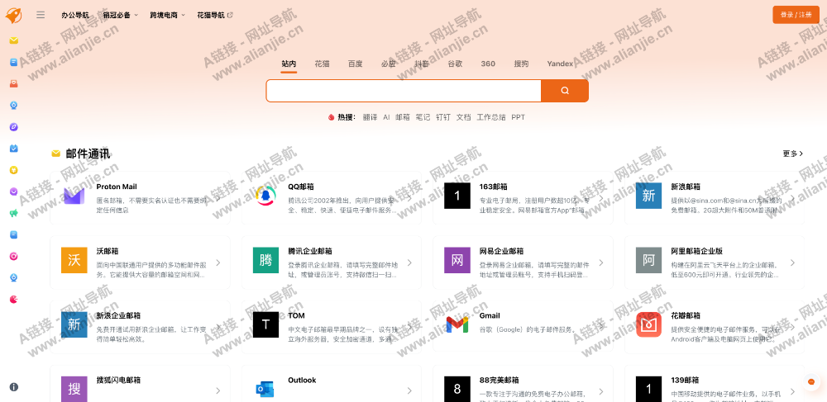
Task: Click 更多 arrow for 邮件通讯 section
Action: (x=793, y=154)
